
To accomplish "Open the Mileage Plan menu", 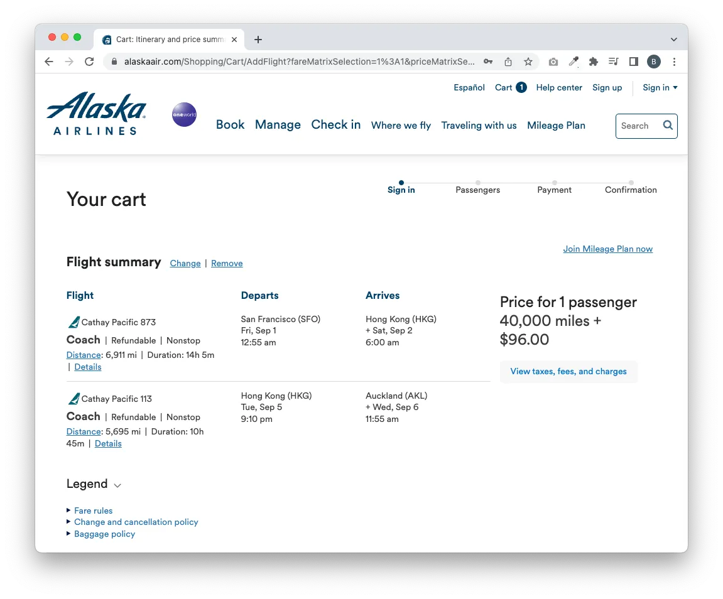I will click(x=556, y=126).
